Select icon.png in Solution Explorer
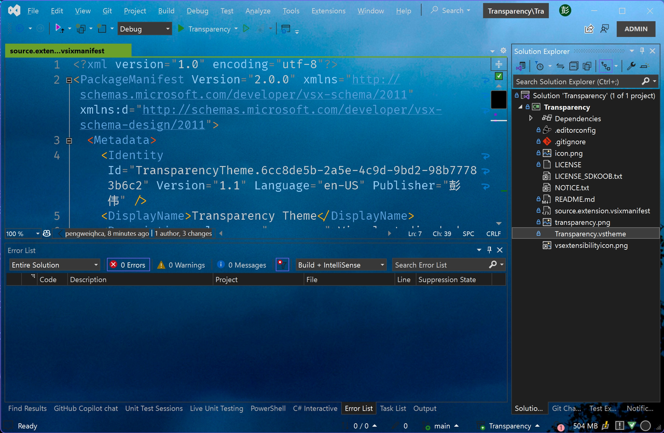The image size is (664, 433). 569,153
